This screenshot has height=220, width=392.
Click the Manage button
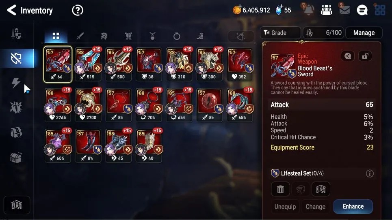[x=364, y=33]
